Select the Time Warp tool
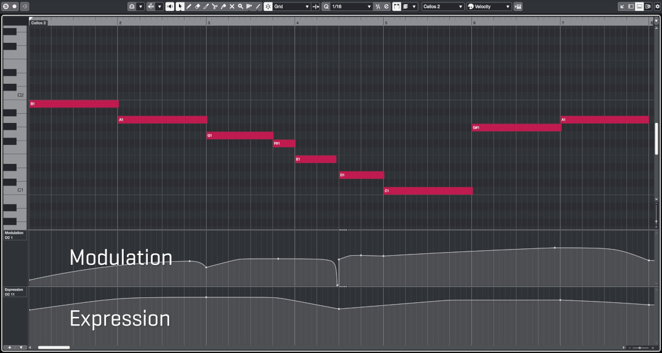Screen dimensions: 662x353 coord(249,7)
